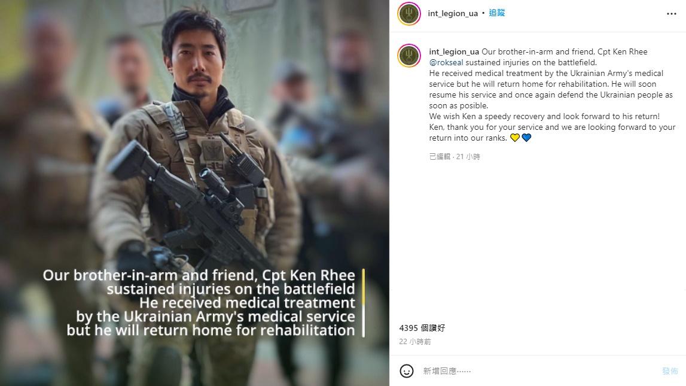Click the 'Cpt Ken Rhee' overlay text on photo
686x386 pixels.
coord(309,275)
